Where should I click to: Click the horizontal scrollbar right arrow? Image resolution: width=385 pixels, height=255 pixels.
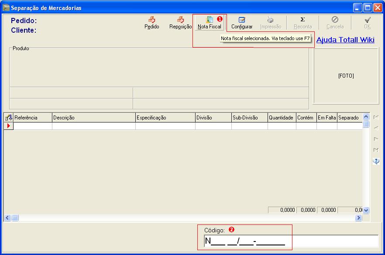pos(358,218)
